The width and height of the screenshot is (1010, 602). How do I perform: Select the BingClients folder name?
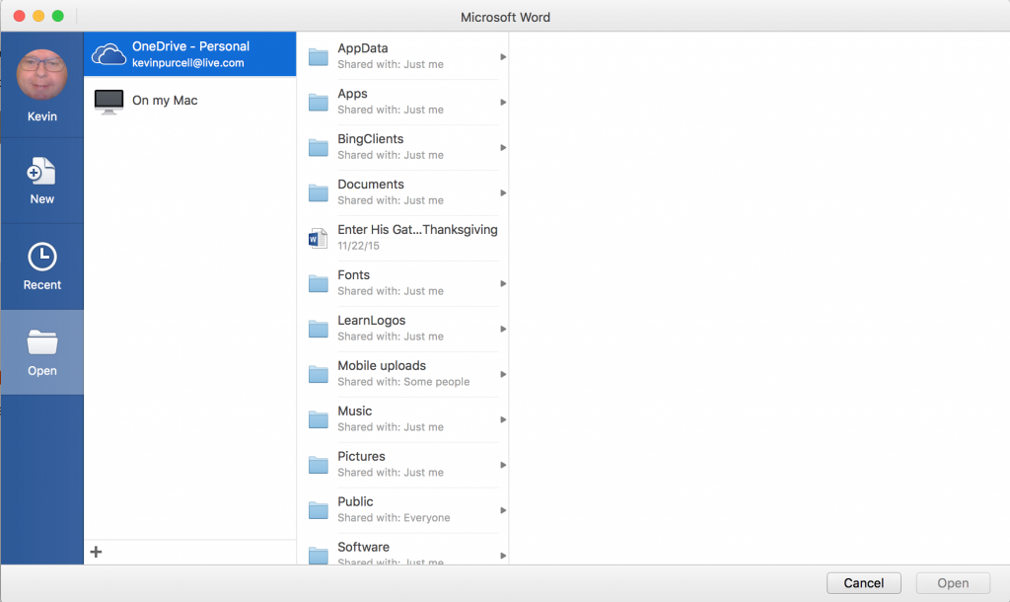(371, 139)
